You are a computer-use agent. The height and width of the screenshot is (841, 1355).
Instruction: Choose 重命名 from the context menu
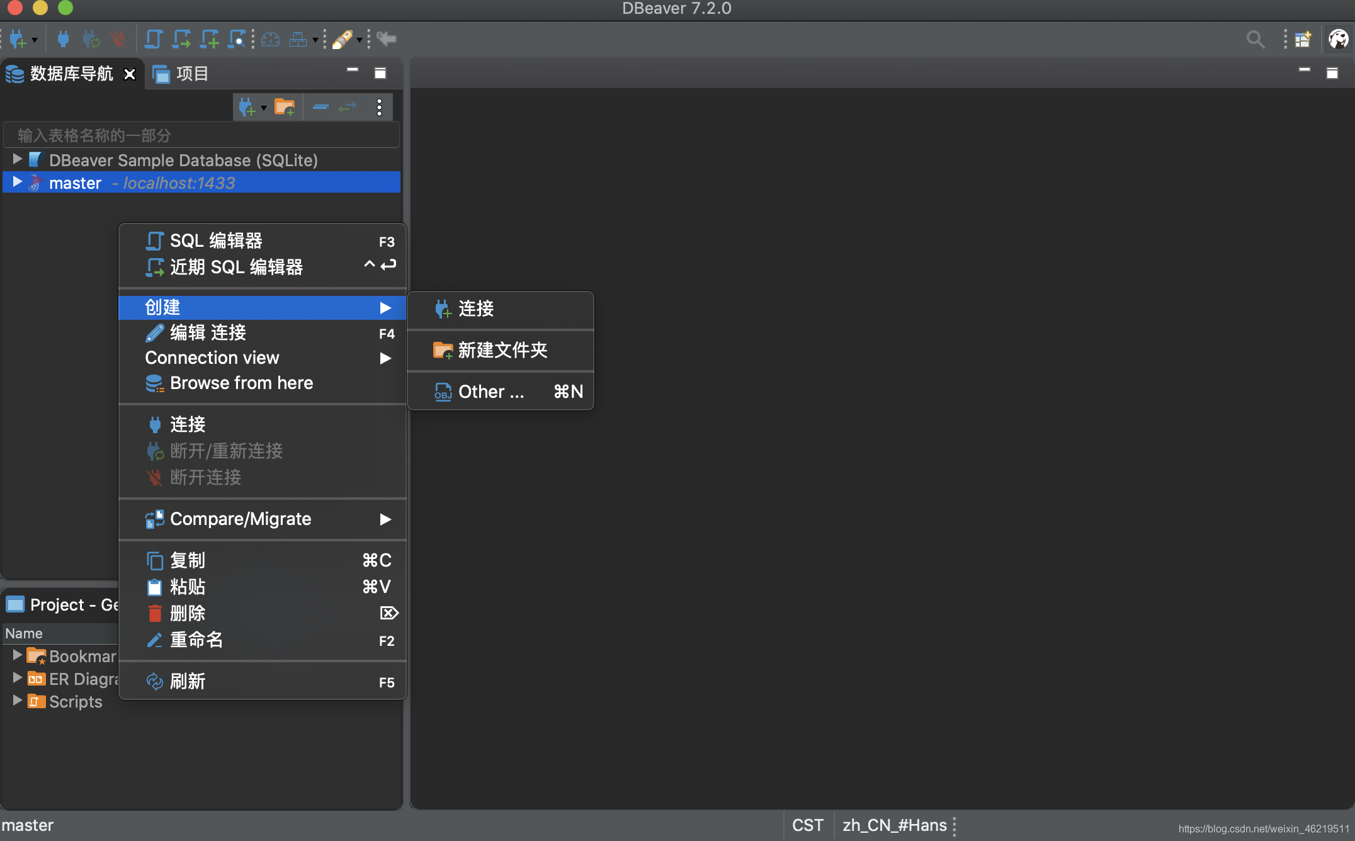point(263,640)
